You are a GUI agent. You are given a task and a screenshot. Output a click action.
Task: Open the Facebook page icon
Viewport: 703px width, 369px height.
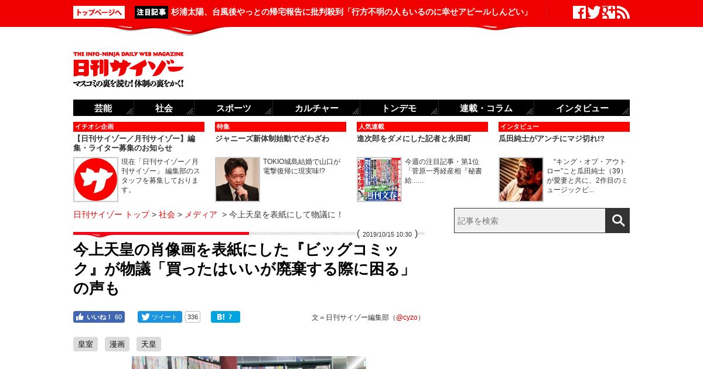579,12
